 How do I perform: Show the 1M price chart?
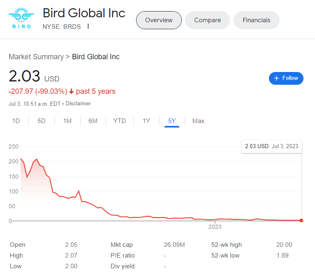point(67,121)
